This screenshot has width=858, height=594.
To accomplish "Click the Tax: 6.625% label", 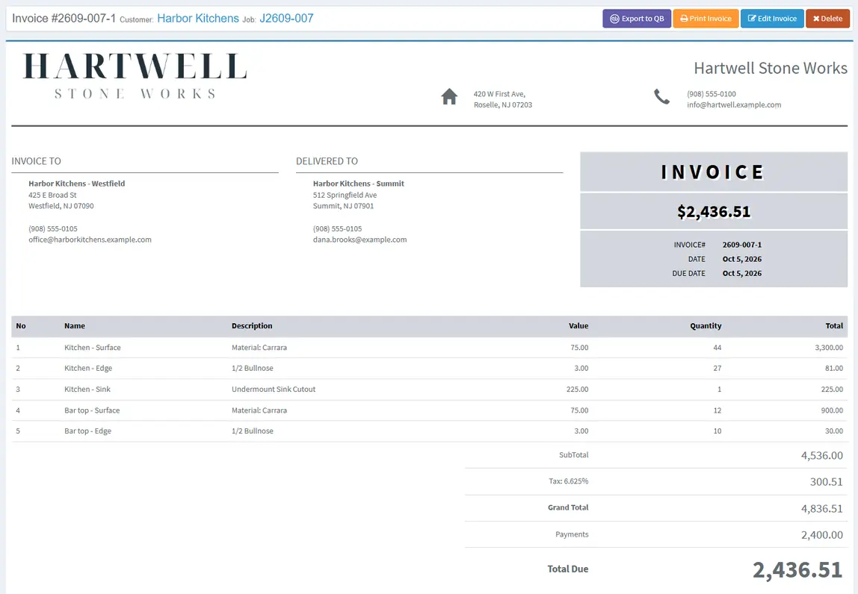I will point(568,481).
